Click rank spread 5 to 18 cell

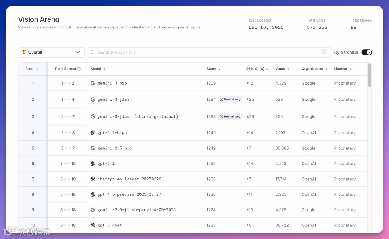tap(68, 194)
